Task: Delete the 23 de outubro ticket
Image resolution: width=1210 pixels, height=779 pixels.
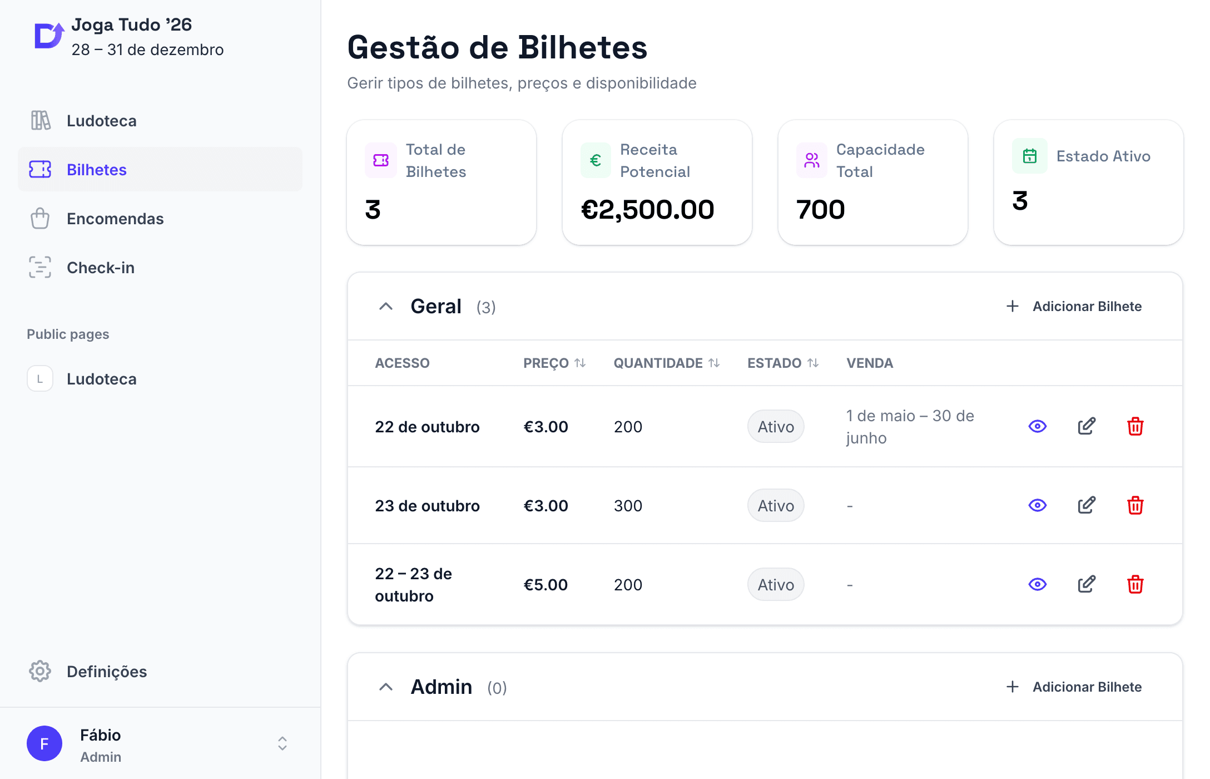Action: (1135, 506)
